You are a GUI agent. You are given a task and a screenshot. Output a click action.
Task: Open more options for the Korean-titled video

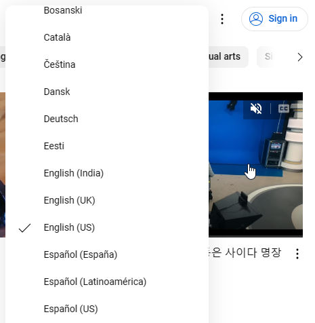(x=297, y=254)
